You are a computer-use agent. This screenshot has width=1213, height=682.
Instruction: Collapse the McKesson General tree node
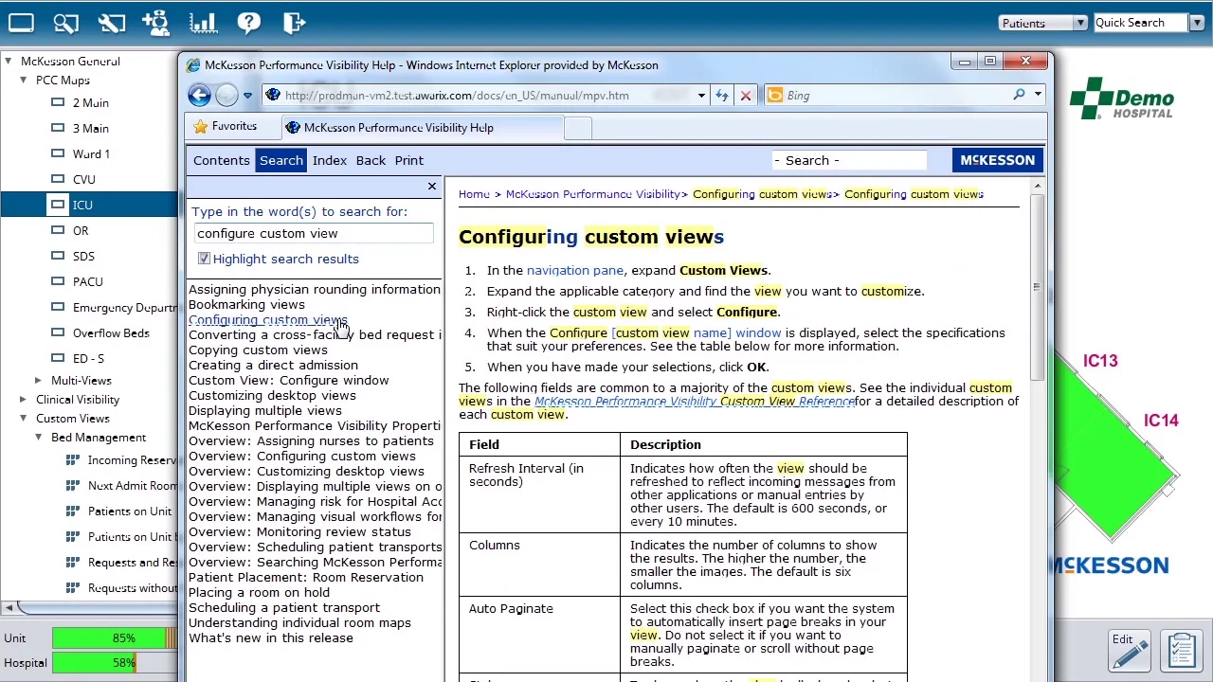(9, 61)
